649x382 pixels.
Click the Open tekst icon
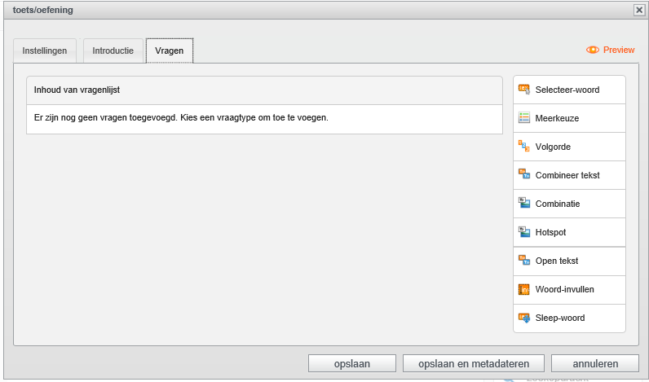(x=524, y=261)
